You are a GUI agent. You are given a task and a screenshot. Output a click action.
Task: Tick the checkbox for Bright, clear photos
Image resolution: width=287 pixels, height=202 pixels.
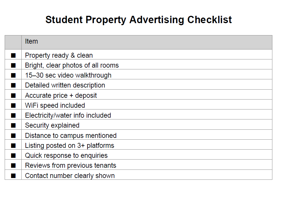coord(13,65)
